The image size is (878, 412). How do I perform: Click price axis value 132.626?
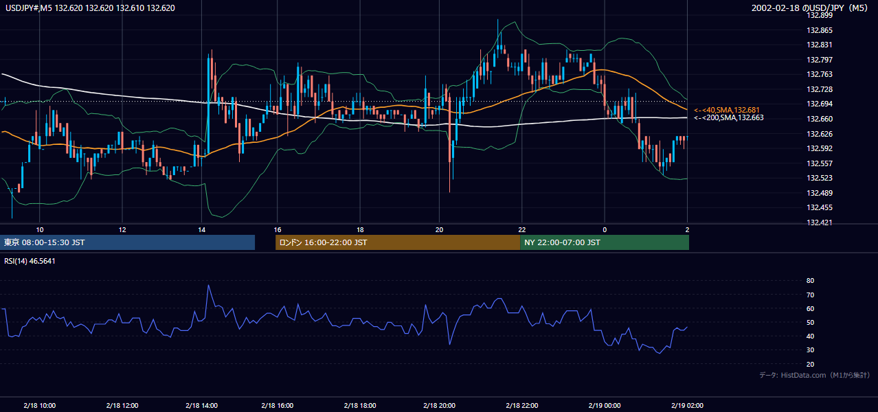820,134
